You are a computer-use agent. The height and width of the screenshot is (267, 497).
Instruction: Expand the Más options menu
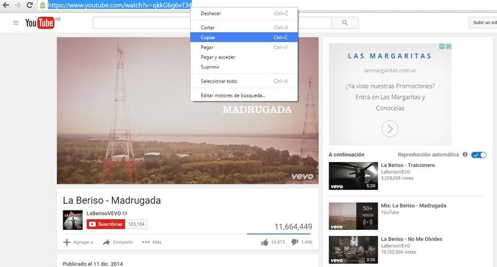pyautogui.click(x=147, y=242)
